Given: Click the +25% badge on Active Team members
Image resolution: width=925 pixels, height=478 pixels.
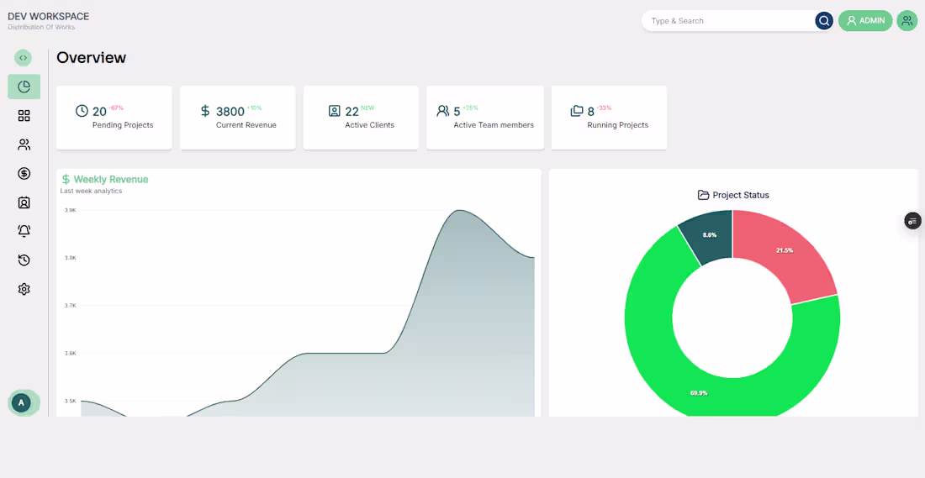Looking at the screenshot, I should 470,108.
